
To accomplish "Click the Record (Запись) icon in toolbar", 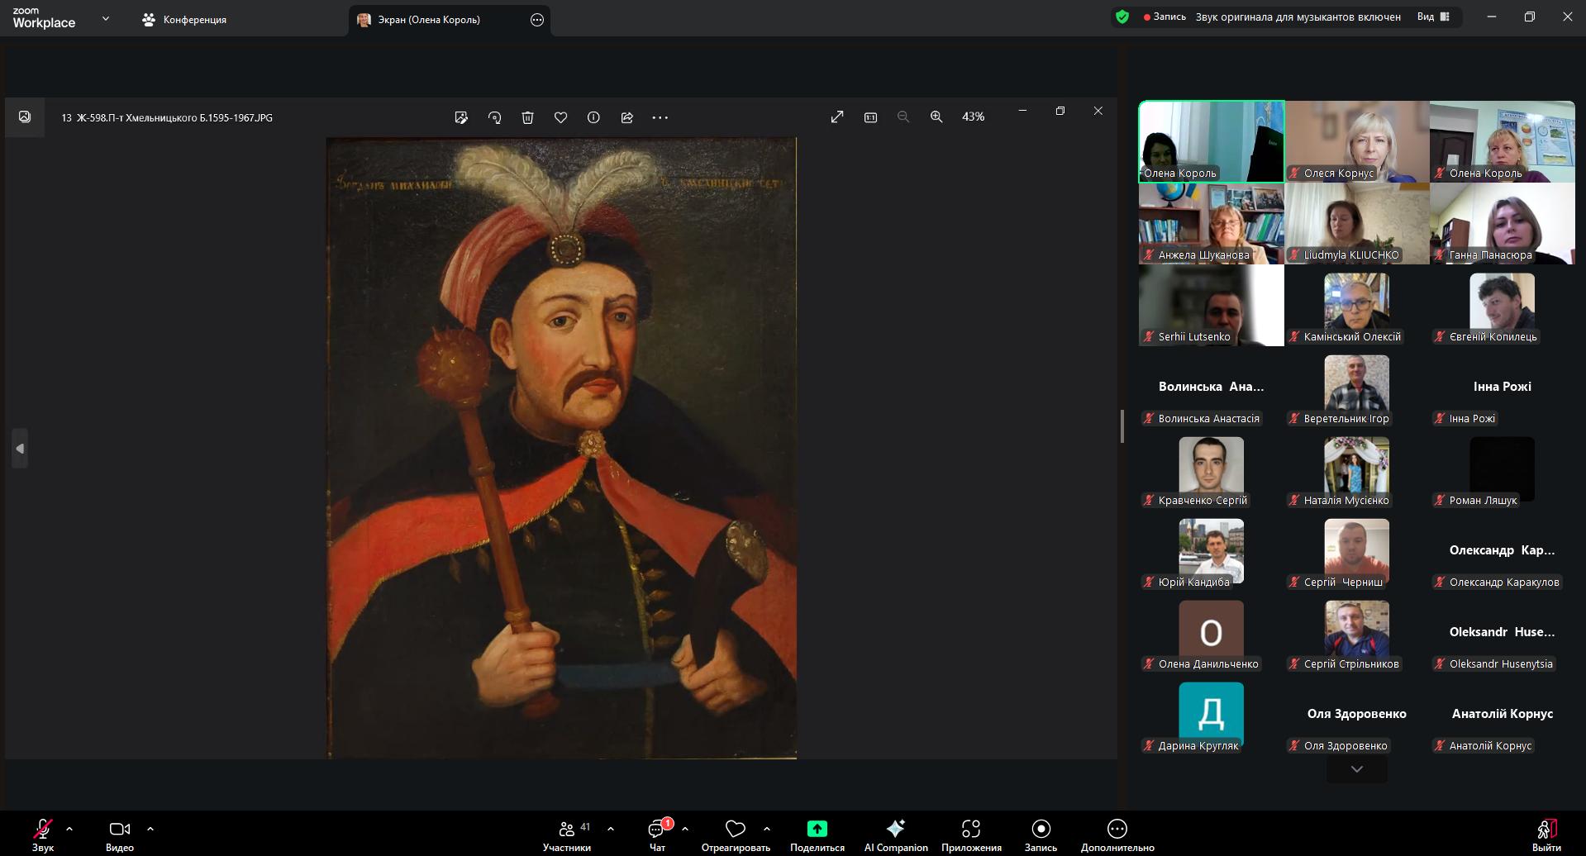I will [1041, 829].
